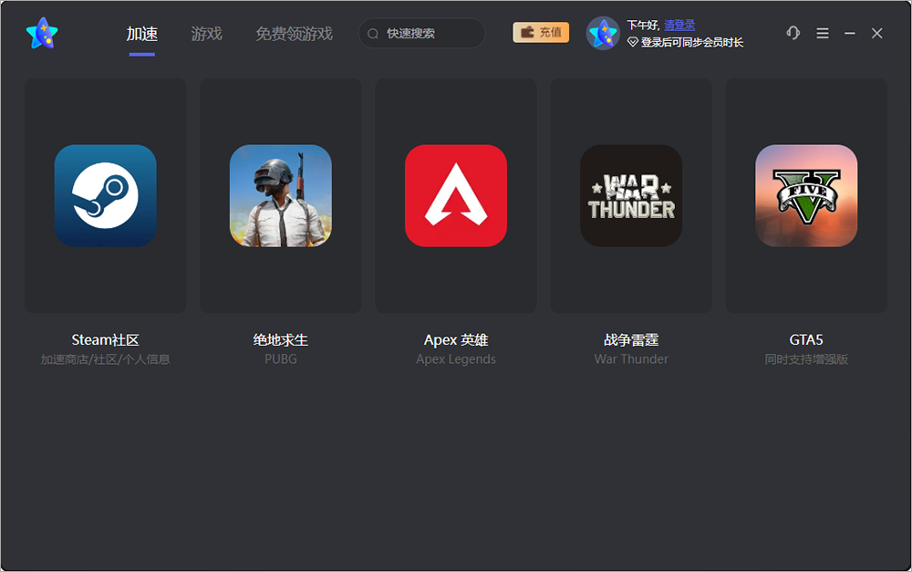Viewport: 912px width, 572px height.
Task: Select the red Apex Legends icon
Action: [x=456, y=195]
